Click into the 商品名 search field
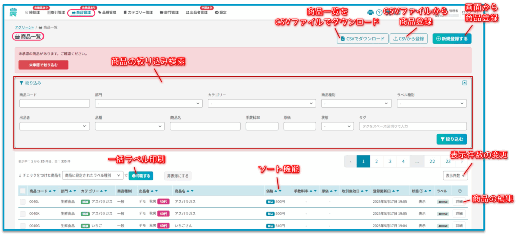The width and height of the screenshot is (518, 235). 205,126
